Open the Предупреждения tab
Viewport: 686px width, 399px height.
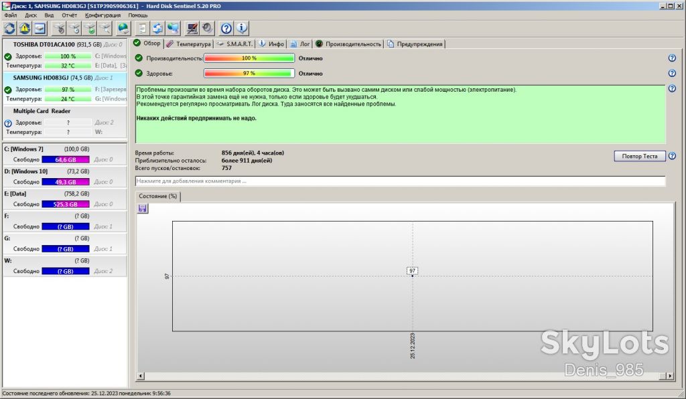click(x=415, y=44)
